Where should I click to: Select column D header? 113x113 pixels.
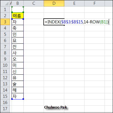(x=54, y=3)
